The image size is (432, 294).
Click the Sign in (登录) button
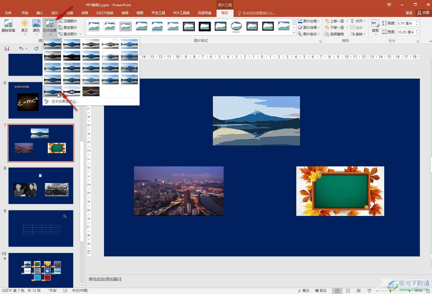[x=409, y=13]
